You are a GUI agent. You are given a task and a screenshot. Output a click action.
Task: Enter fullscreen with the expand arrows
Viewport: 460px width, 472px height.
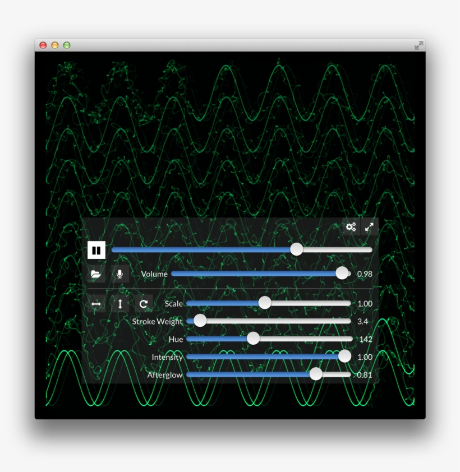tap(369, 228)
